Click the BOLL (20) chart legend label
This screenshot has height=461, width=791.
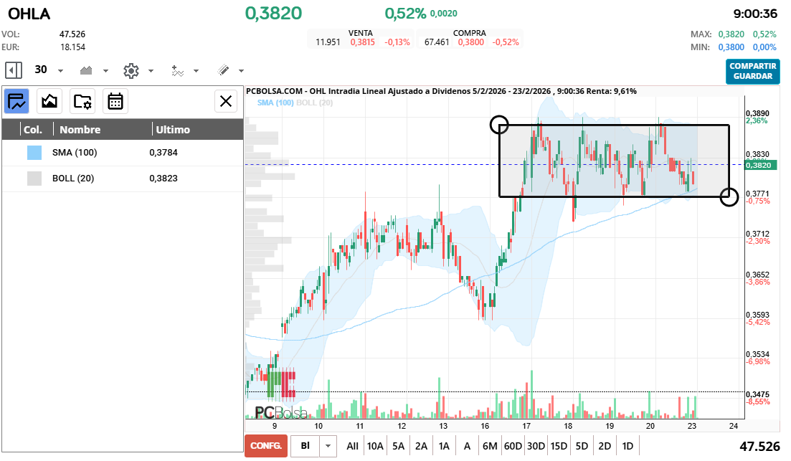pos(314,103)
